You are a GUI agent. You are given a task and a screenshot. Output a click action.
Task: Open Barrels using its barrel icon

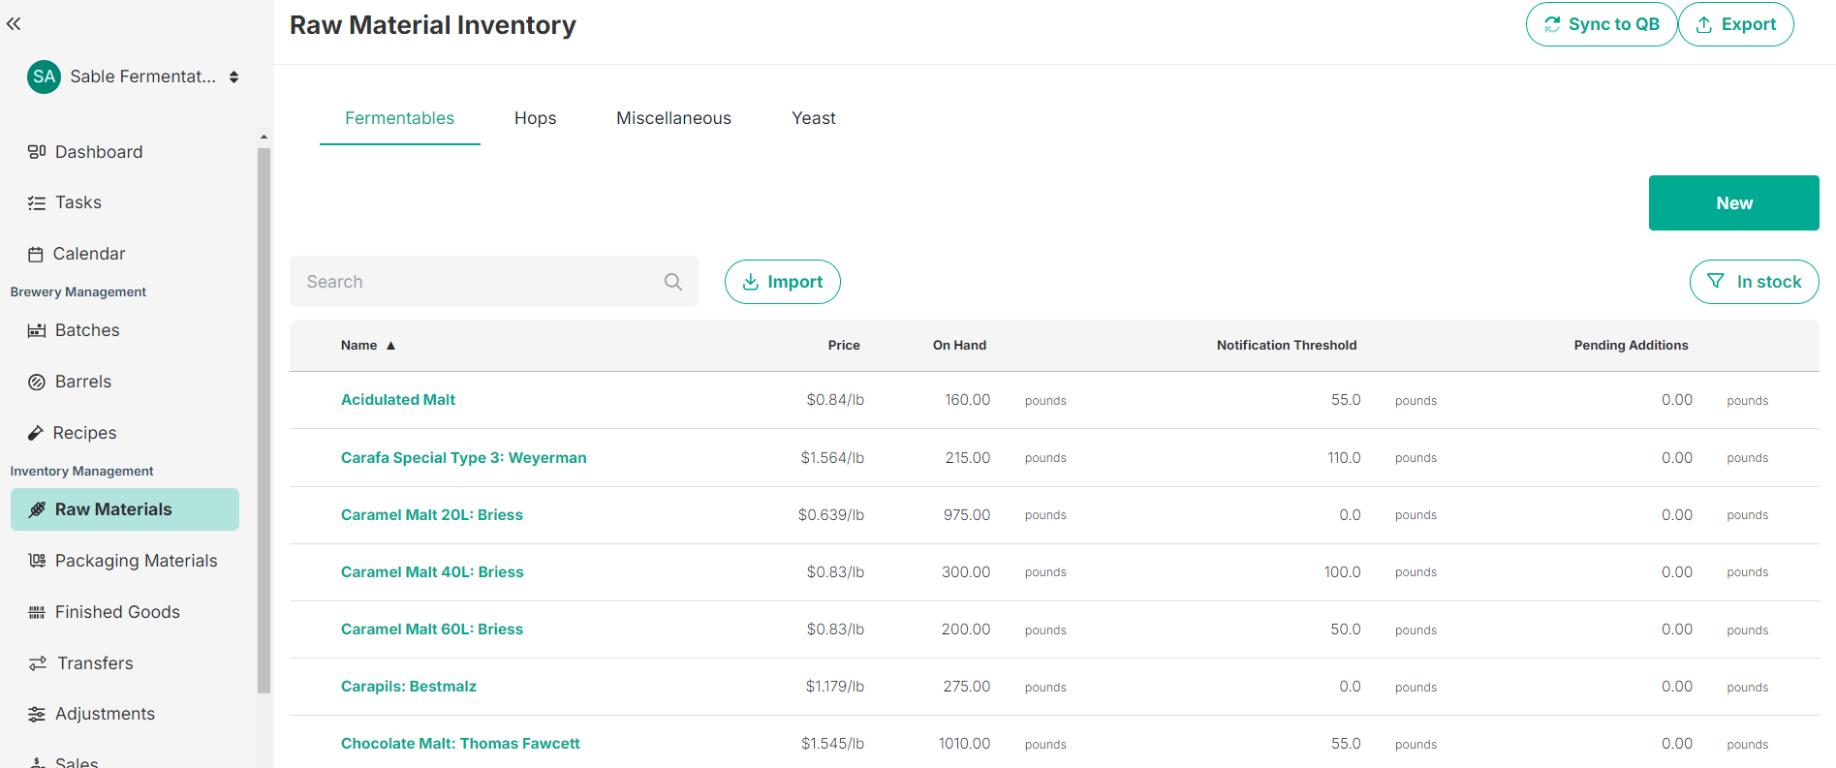[37, 383]
